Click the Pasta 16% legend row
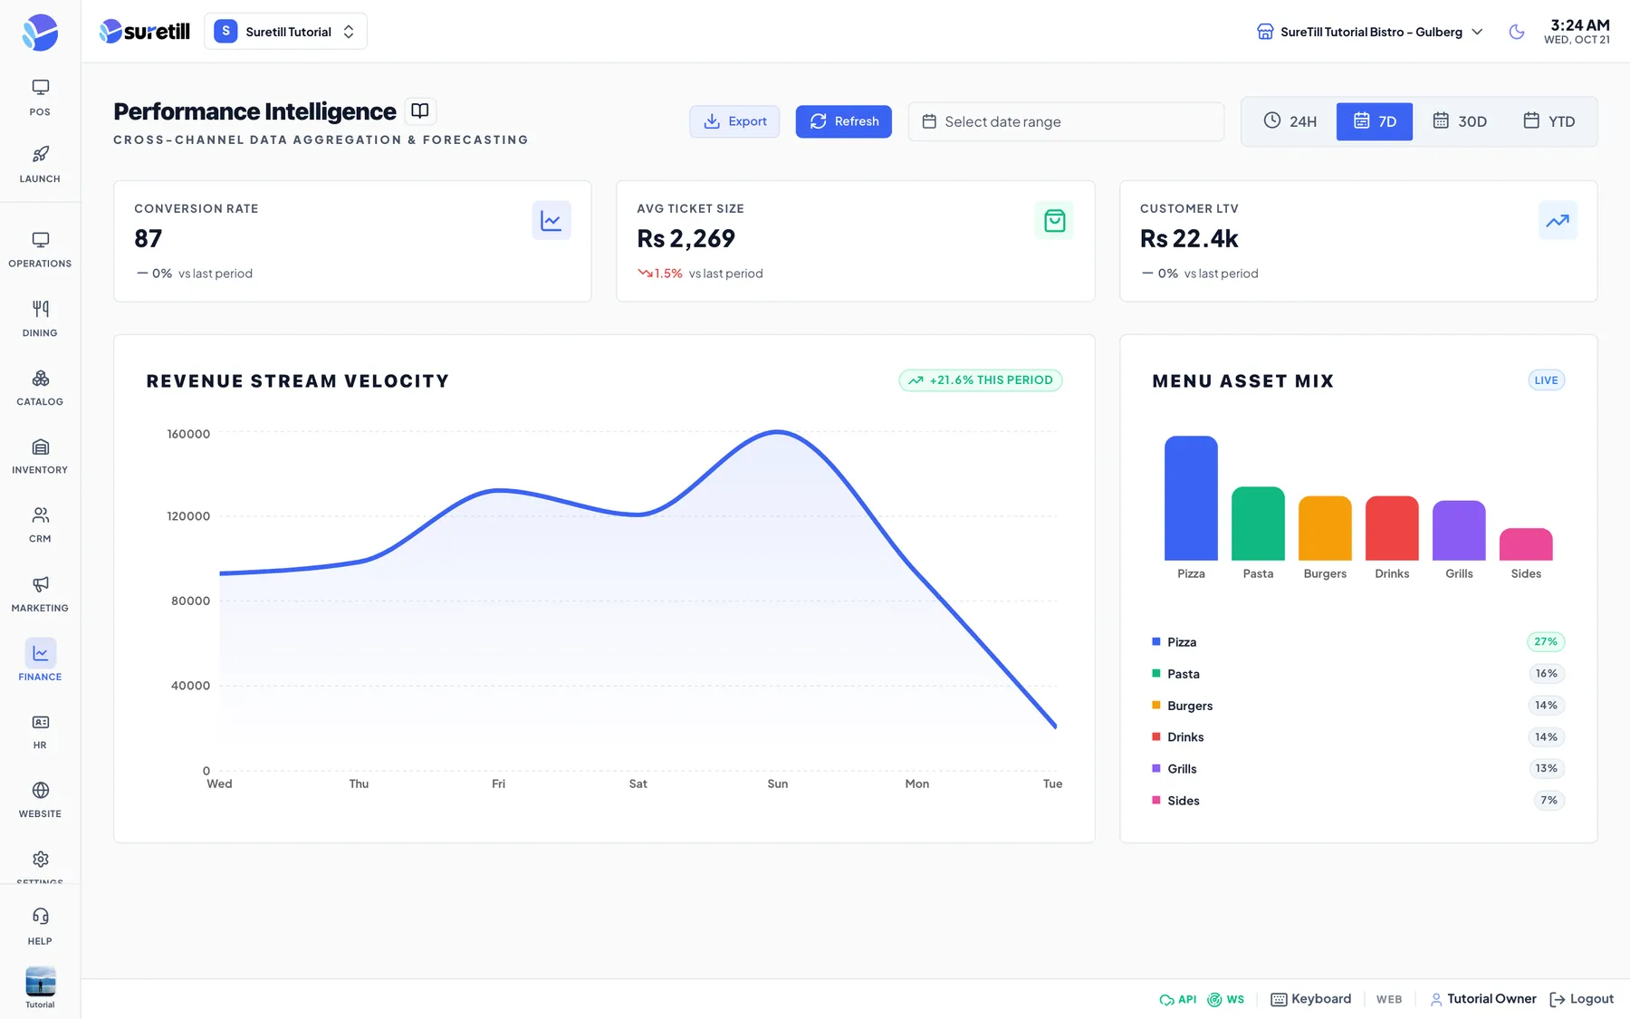1630x1019 pixels. 1358,674
